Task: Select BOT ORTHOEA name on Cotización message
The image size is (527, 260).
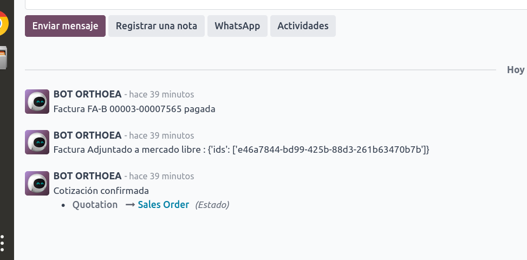Action: click(x=87, y=176)
